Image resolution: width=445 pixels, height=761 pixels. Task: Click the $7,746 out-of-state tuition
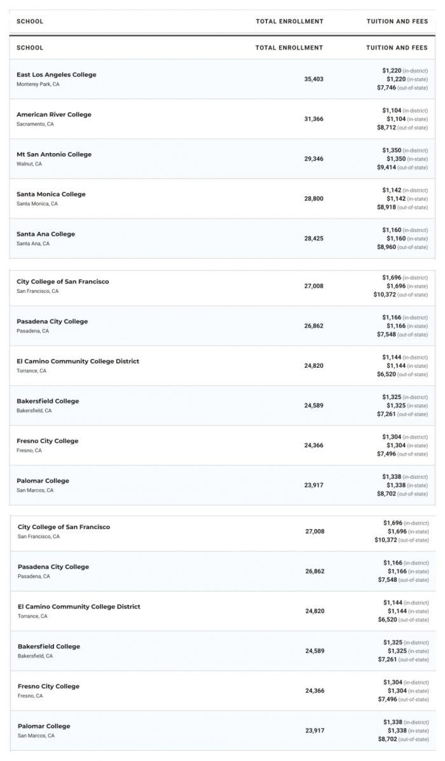(x=387, y=88)
